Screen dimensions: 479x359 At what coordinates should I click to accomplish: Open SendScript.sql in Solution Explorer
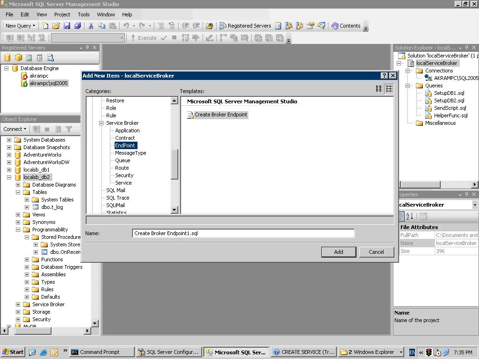(x=450, y=108)
